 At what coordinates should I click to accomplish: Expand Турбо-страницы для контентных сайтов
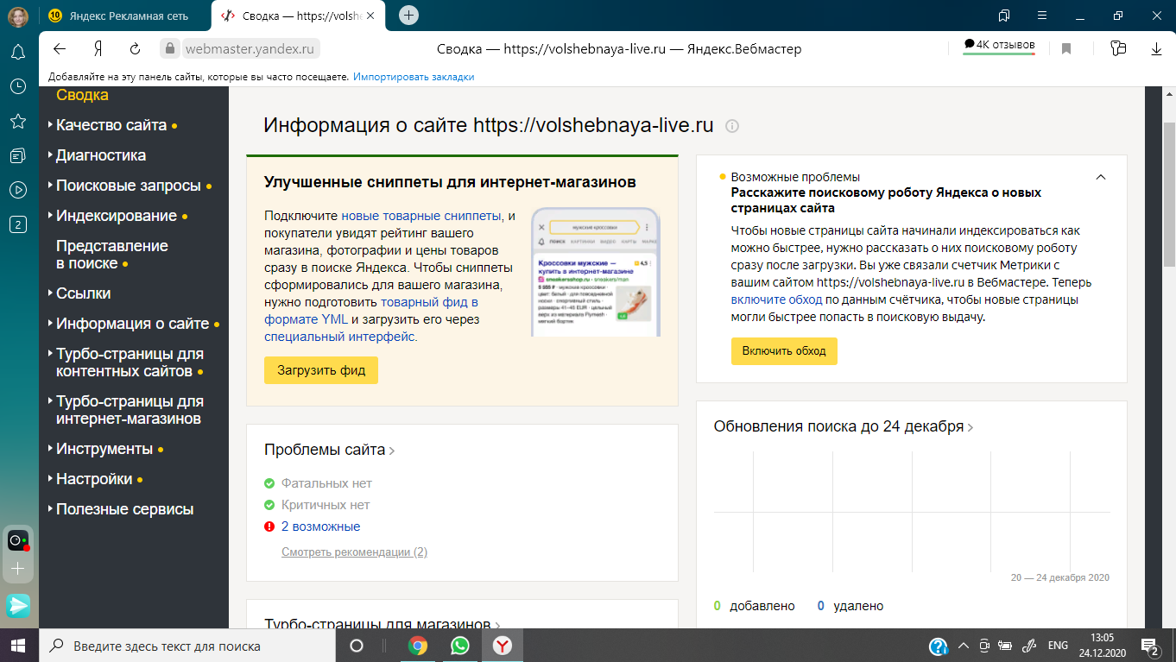(x=130, y=363)
